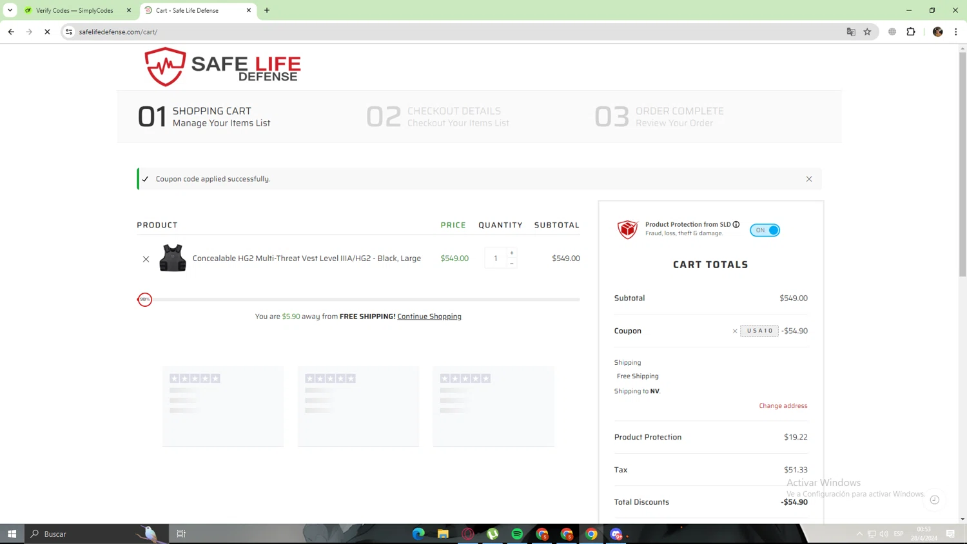Increase vest quantity with plus stepper
Screen dimensions: 967x544
click(x=512, y=253)
